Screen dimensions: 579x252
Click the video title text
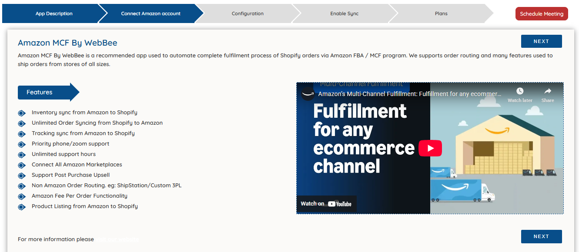point(409,94)
